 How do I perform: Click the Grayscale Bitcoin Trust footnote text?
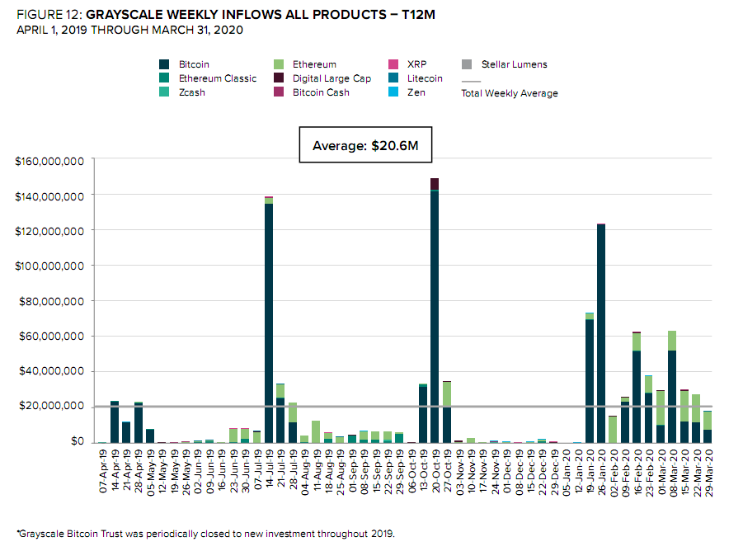tap(205, 534)
